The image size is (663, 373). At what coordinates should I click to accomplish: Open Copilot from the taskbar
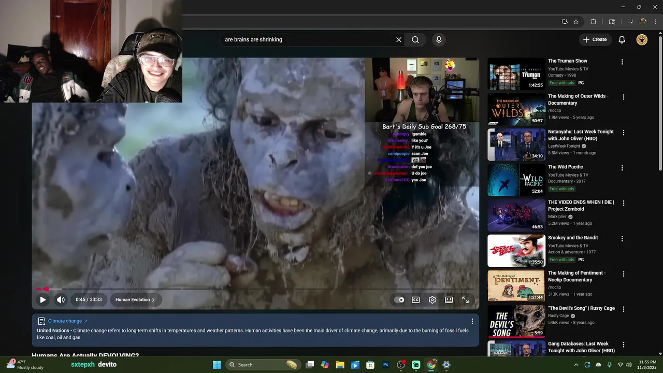pyautogui.click(x=325, y=365)
